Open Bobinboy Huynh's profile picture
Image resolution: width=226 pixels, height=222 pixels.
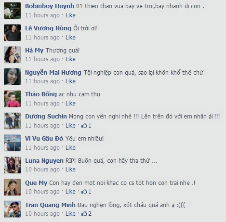[x=12, y=11]
